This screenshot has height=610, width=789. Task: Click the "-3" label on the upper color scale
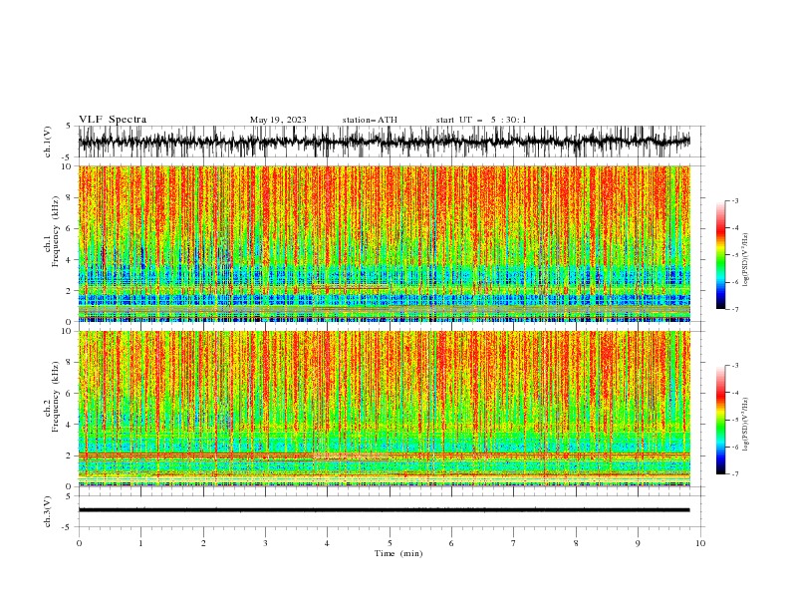(x=734, y=200)
